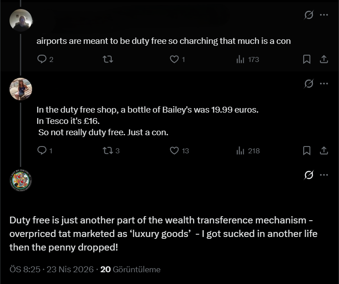Open more options on wealth transference tweet
Viewport: 339px width, 284px height.
pyautogui.click(x=324, y=175)
